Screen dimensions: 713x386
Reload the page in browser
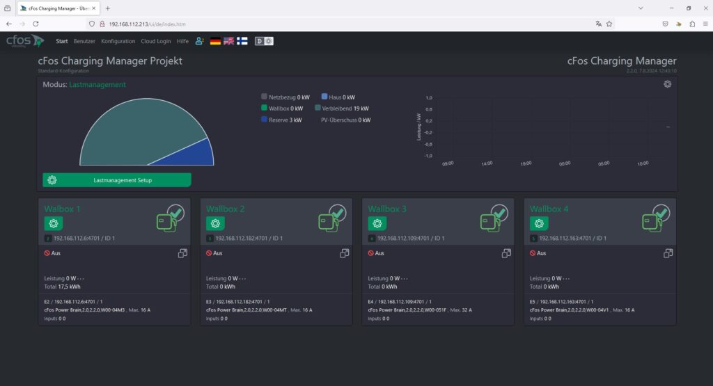point(36,24)
